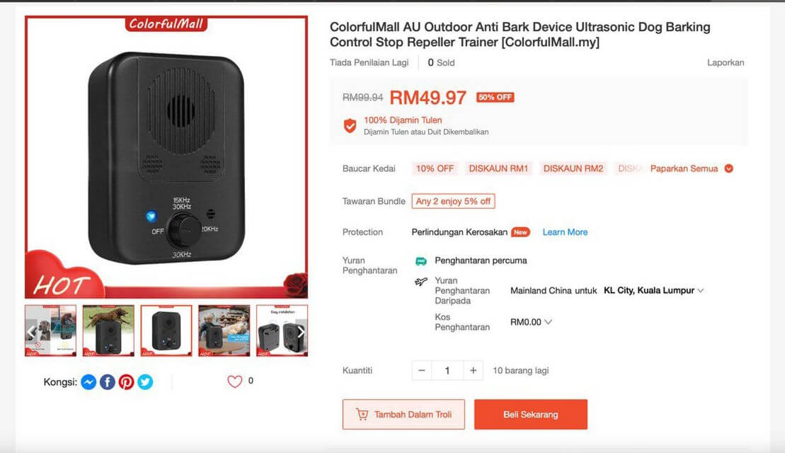Share product via Messenger icon
This screenshot has width=785, height=453.
88,382
